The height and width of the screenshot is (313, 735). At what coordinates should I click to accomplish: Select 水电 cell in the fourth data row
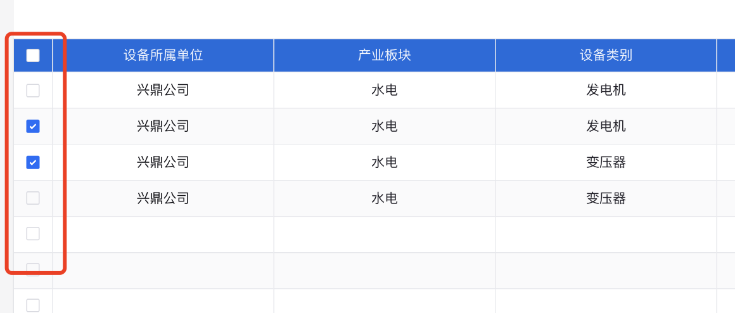(385, 198)
